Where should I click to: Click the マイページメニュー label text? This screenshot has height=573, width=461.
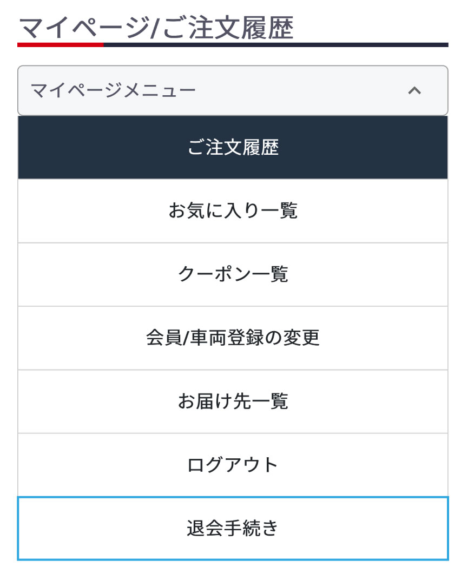point(113,91)
